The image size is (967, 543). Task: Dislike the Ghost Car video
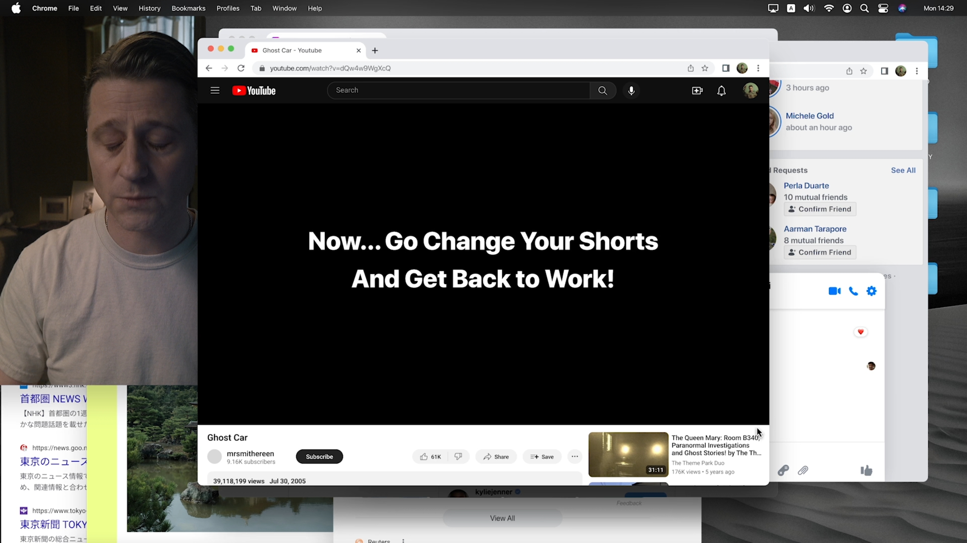point(458,457)
